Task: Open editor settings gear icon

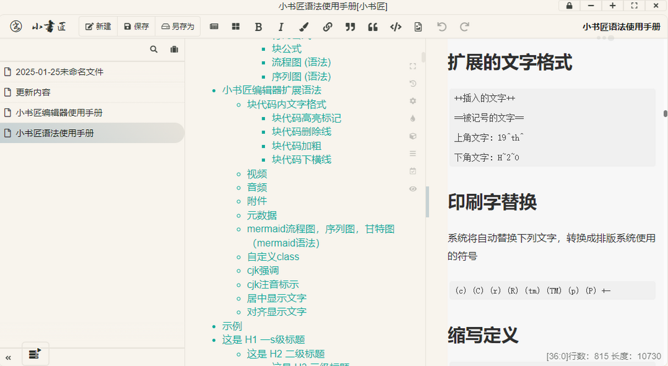Action: (412, 101)
